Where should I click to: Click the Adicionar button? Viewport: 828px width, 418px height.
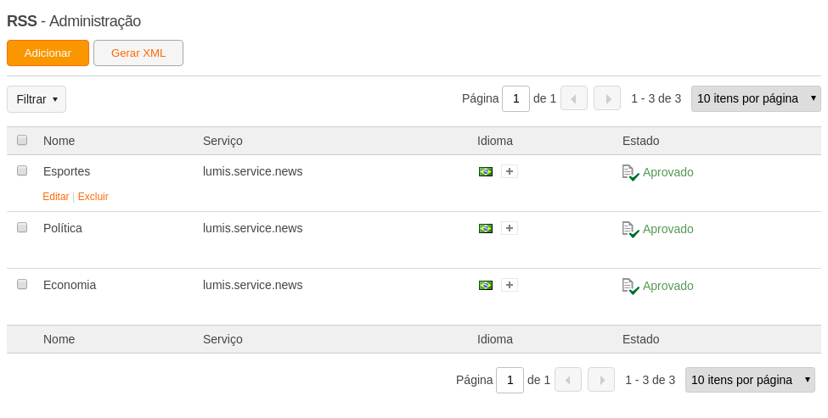point(48,53)
